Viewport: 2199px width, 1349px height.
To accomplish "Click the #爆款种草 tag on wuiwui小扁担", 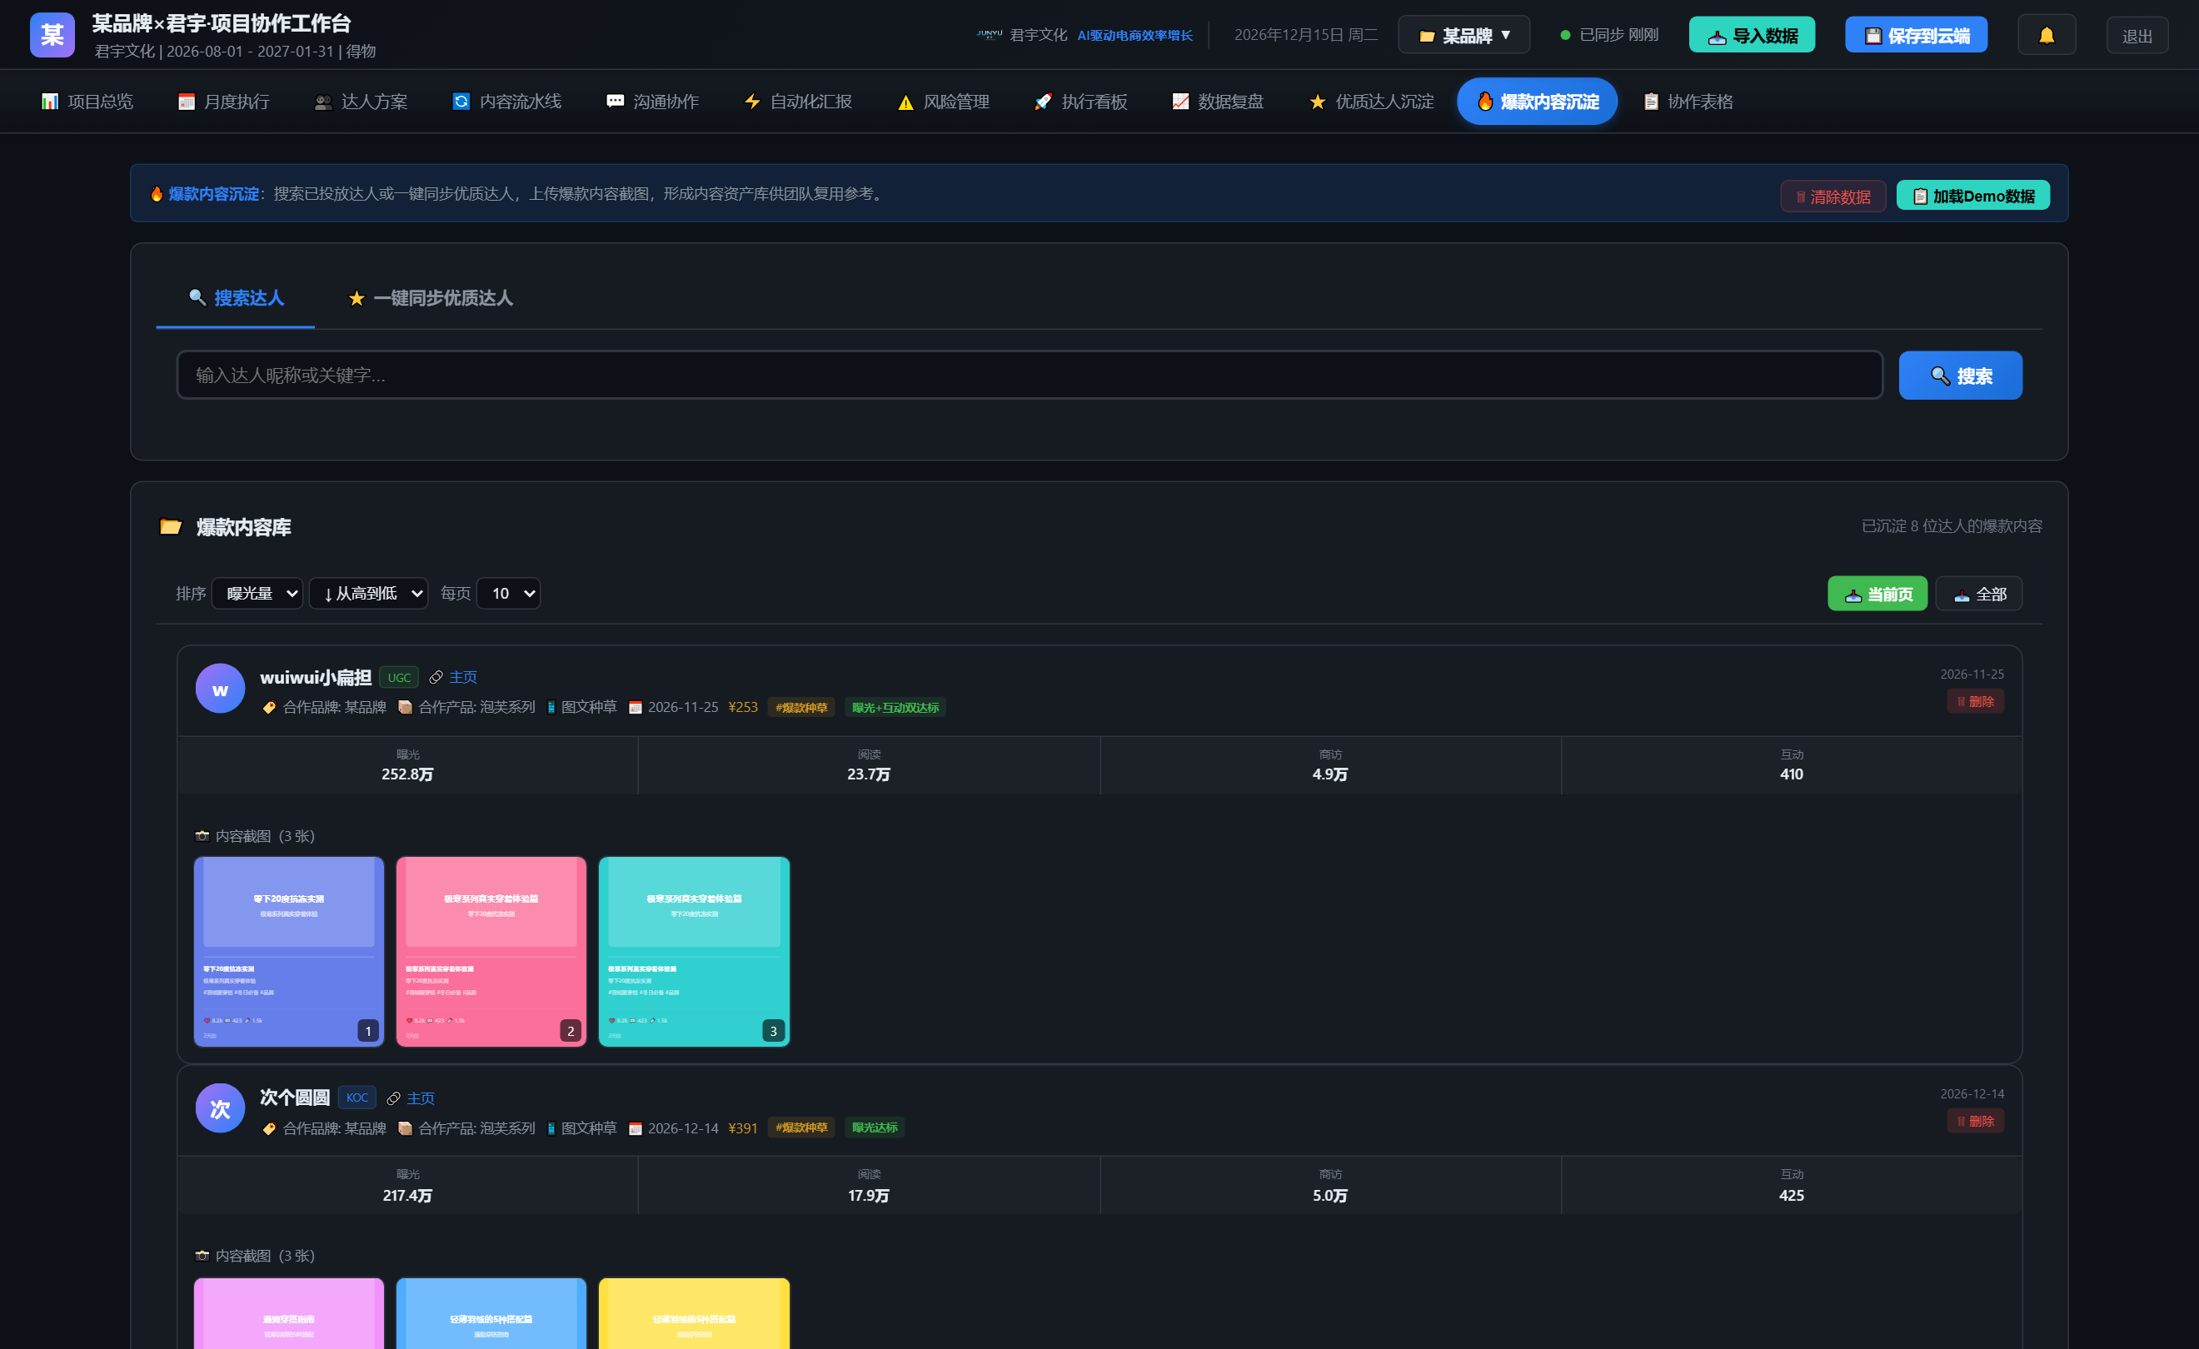I will [x=801, y=708].
